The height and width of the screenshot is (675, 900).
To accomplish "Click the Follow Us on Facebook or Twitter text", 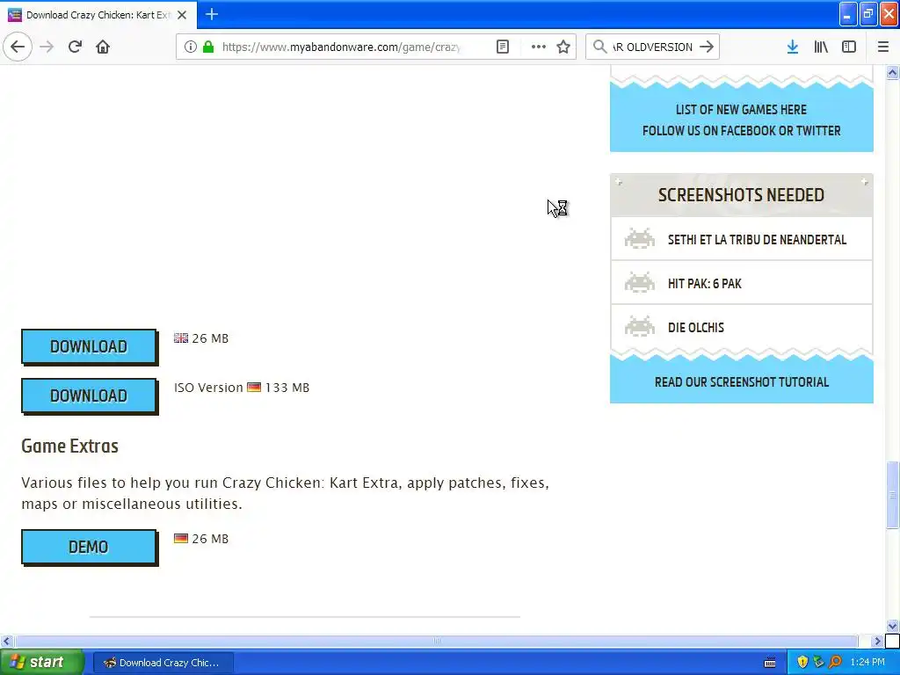I will [742, 131].
